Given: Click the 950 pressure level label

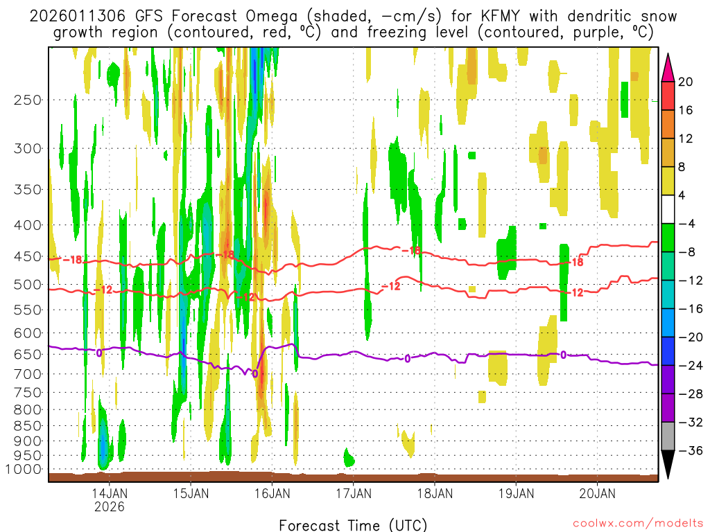Looking at the screenshot, I should [28, 456].
